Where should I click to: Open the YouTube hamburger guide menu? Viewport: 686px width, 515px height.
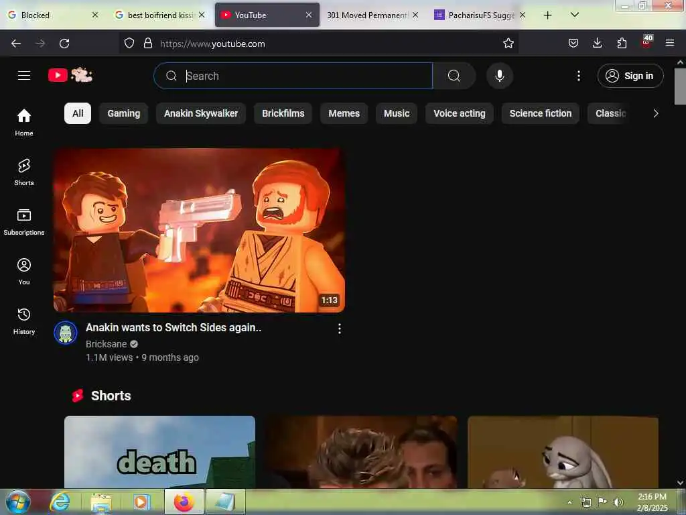tap(24, 75)
